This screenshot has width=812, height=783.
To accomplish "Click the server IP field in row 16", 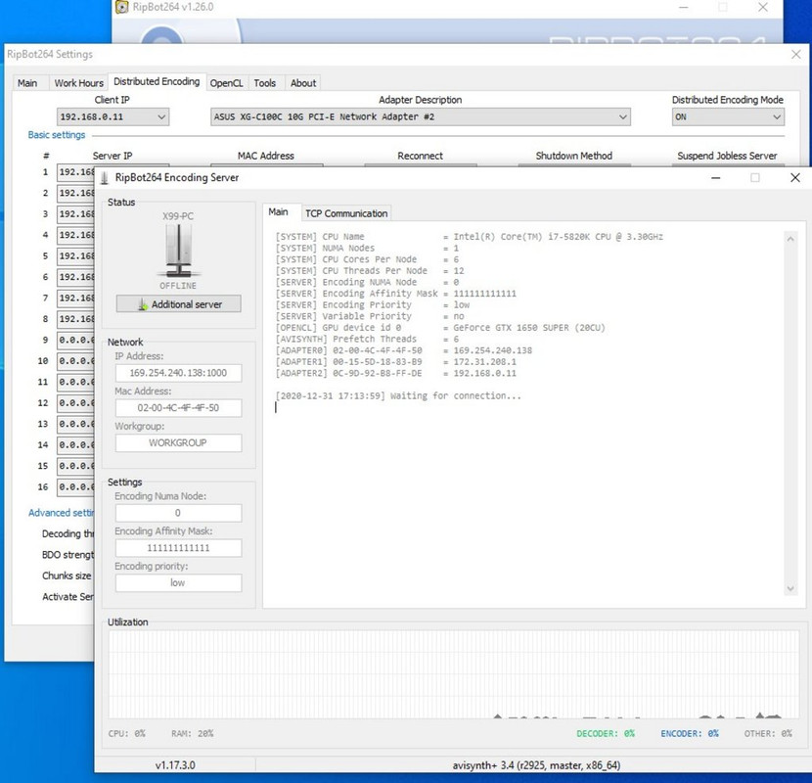I will [76, 486].
